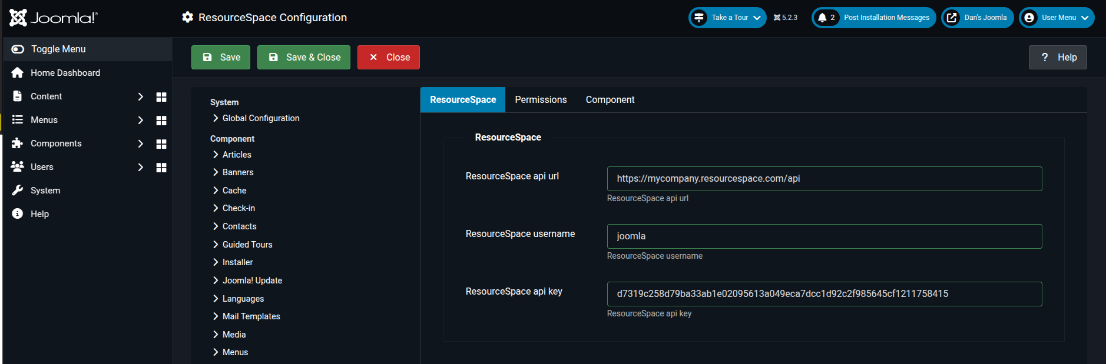Click the ResourceSpace api url field

pos(824,179)
